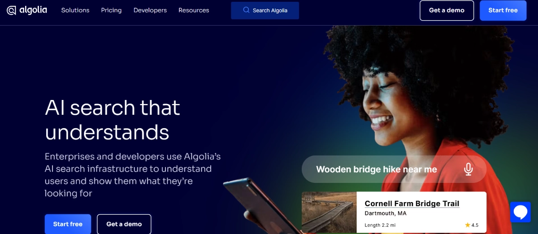Click the hero Get a demo button
Viewport: 538px width, 234px height.
pos(124,224)
